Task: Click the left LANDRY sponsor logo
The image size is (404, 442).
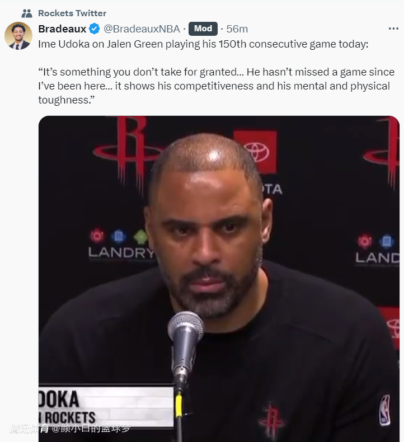Action: [x=122, y=244]
